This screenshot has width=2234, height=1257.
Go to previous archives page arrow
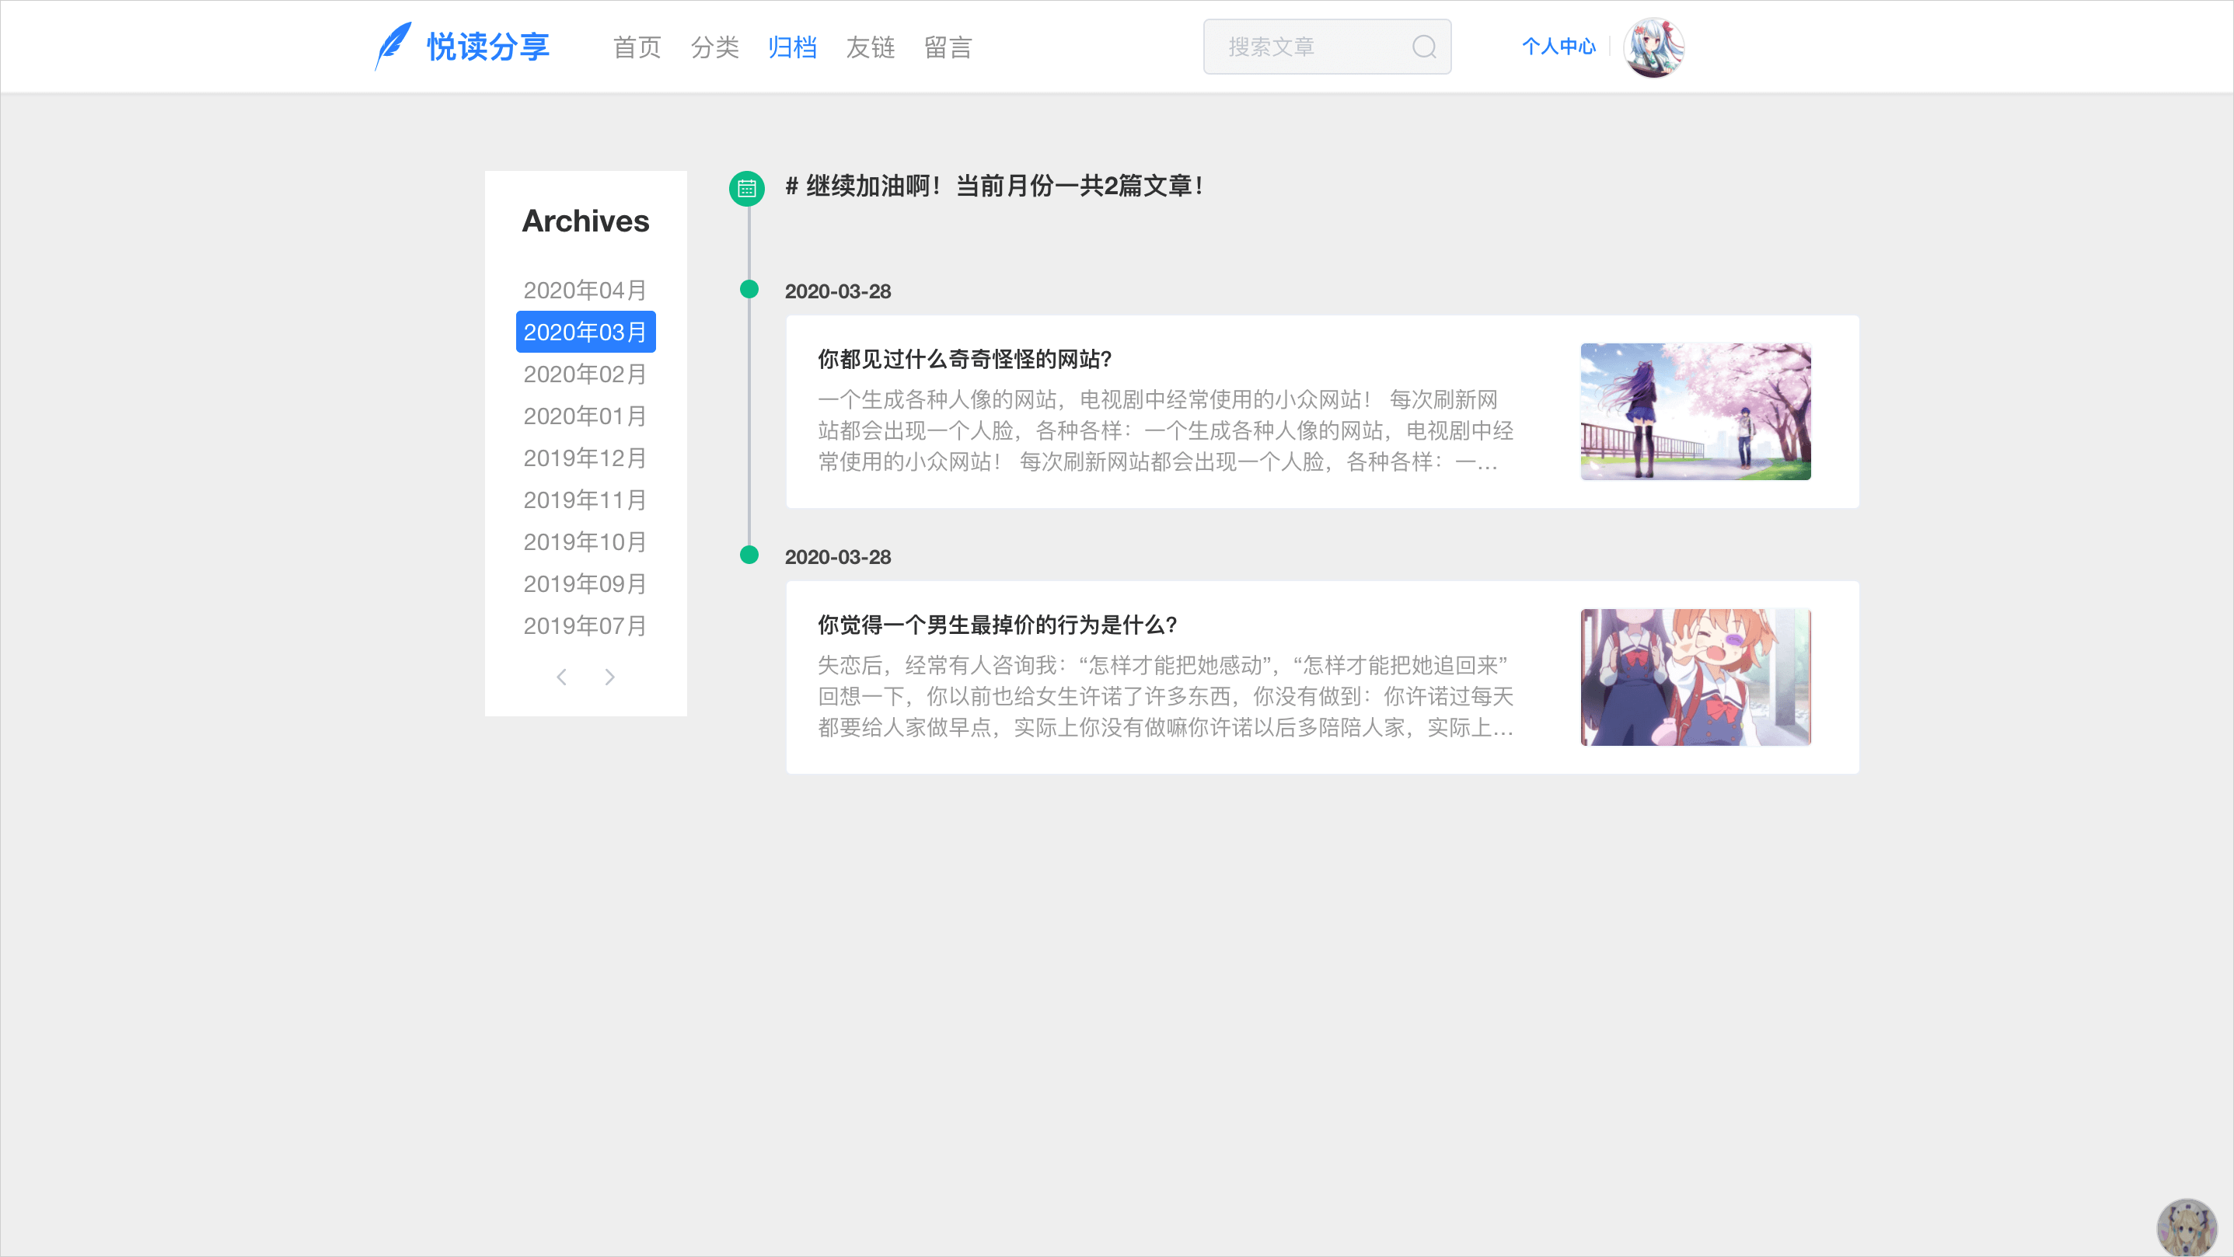(562, 677)
